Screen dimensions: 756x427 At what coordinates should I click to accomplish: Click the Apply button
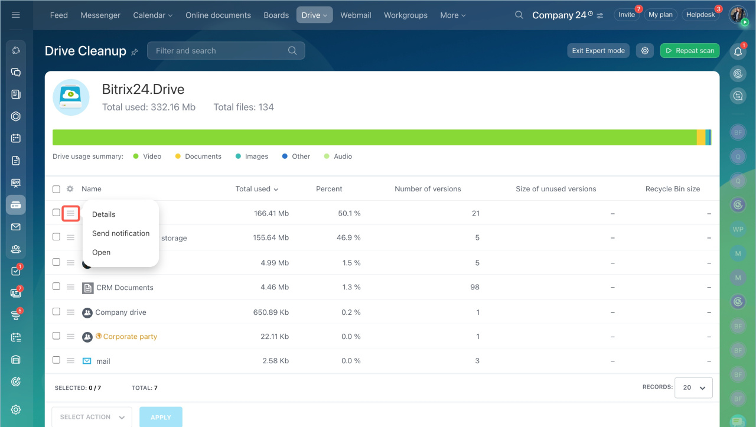[x=161, y=417]
